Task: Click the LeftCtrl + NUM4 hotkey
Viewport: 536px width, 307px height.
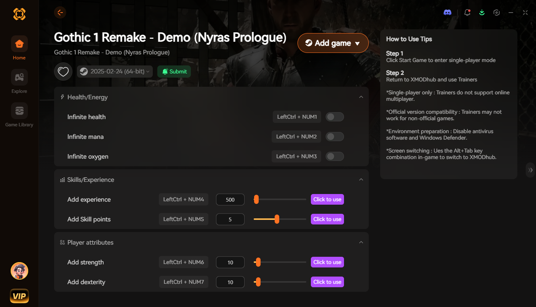Action: 184,199
